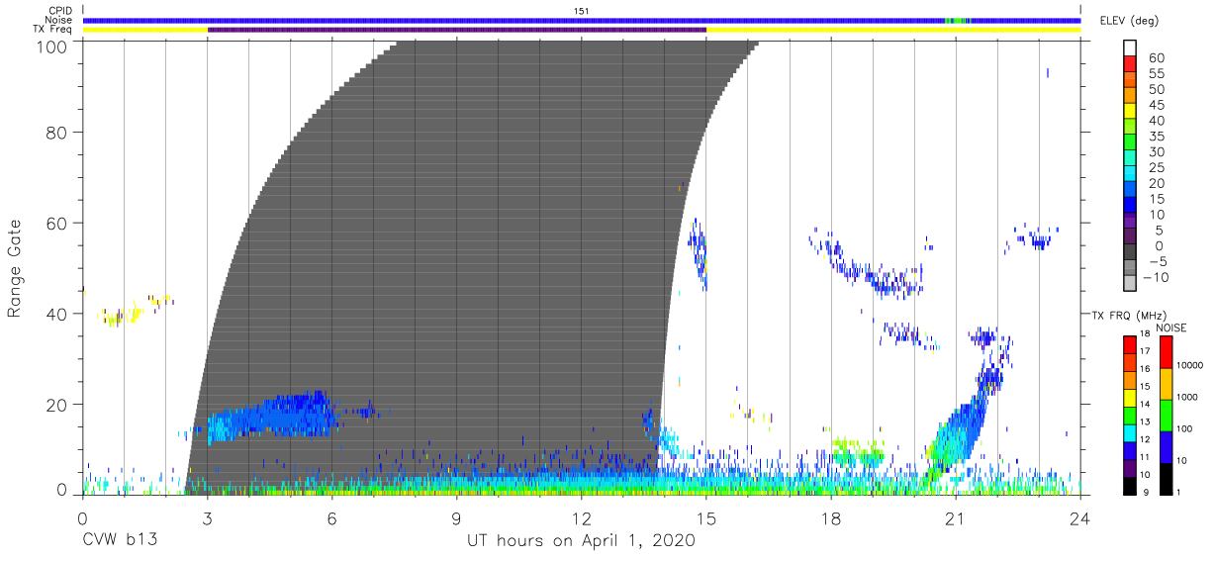Viewport: 1215px width, 561px height.
Task: Click the CPID value 151
Action: (582, 10)
